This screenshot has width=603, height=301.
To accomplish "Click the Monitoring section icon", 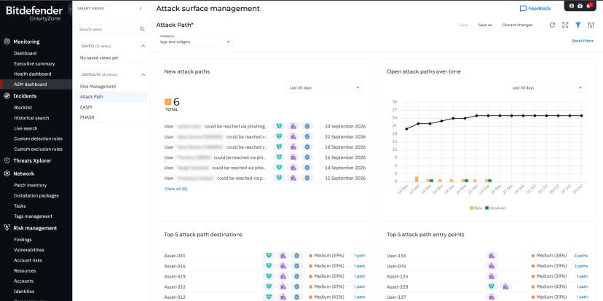I will tap(7, 42).
